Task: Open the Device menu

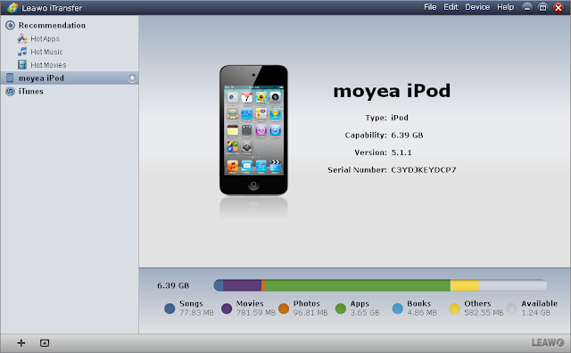Action: [x=477, y=7]
